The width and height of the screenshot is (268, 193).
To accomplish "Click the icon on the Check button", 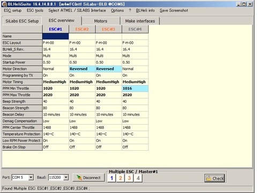I will (209, 178).
